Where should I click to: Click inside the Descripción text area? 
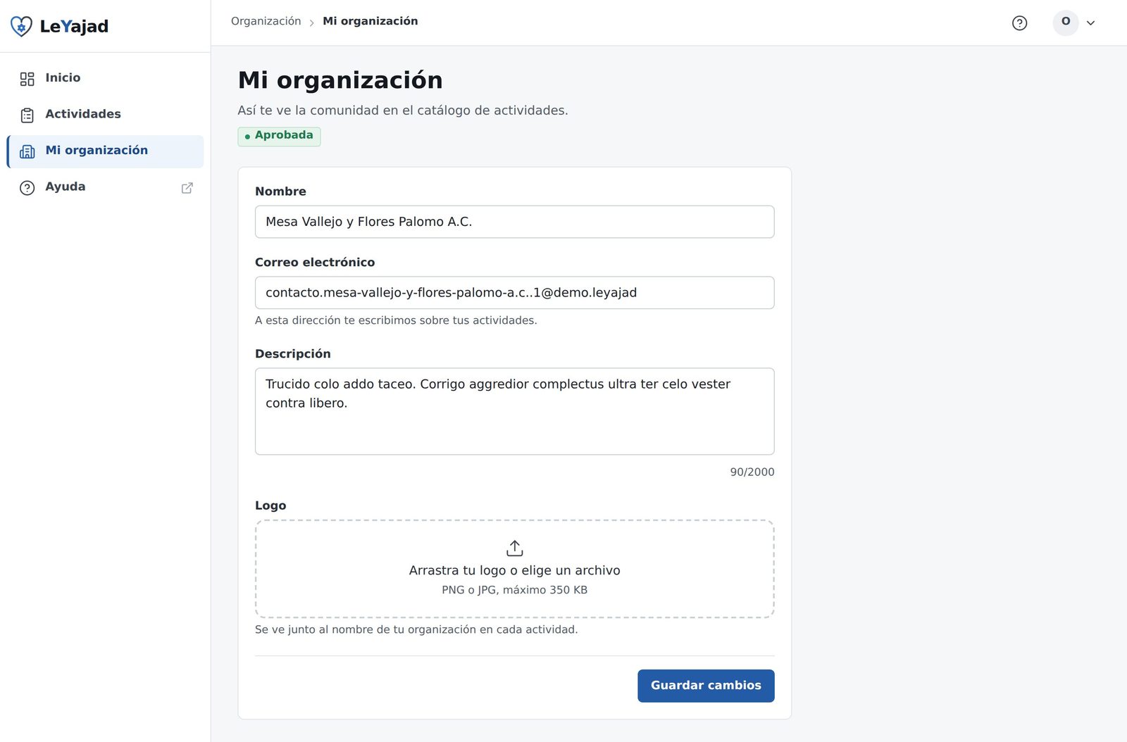[x=515, y=411]
